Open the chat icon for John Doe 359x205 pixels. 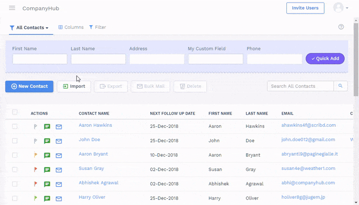47,141
